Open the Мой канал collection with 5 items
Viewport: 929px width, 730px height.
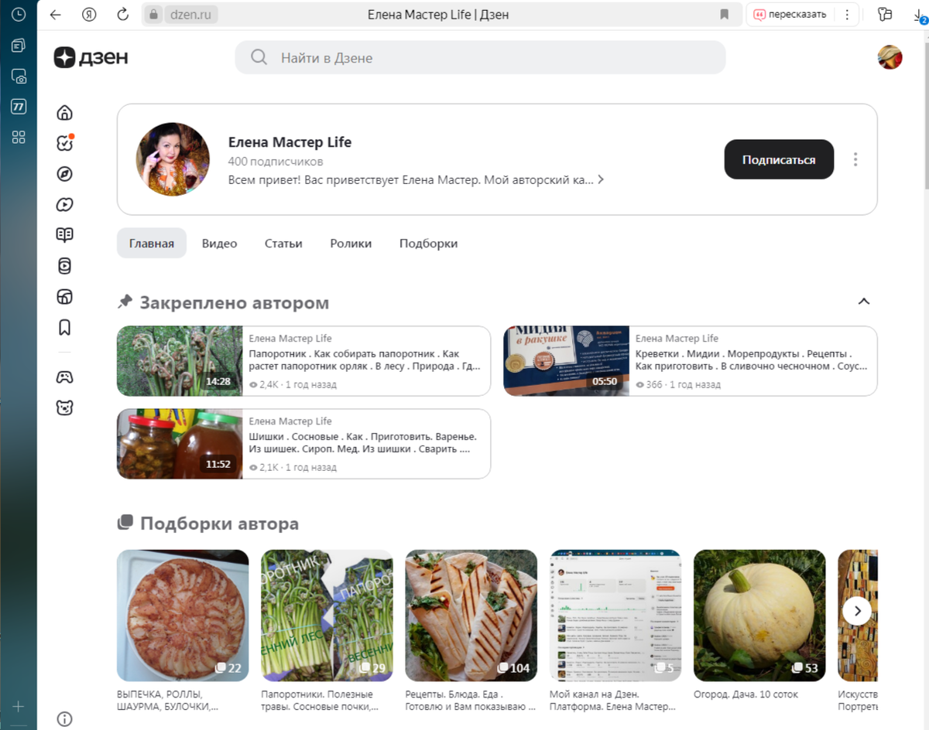click(615, 616)
